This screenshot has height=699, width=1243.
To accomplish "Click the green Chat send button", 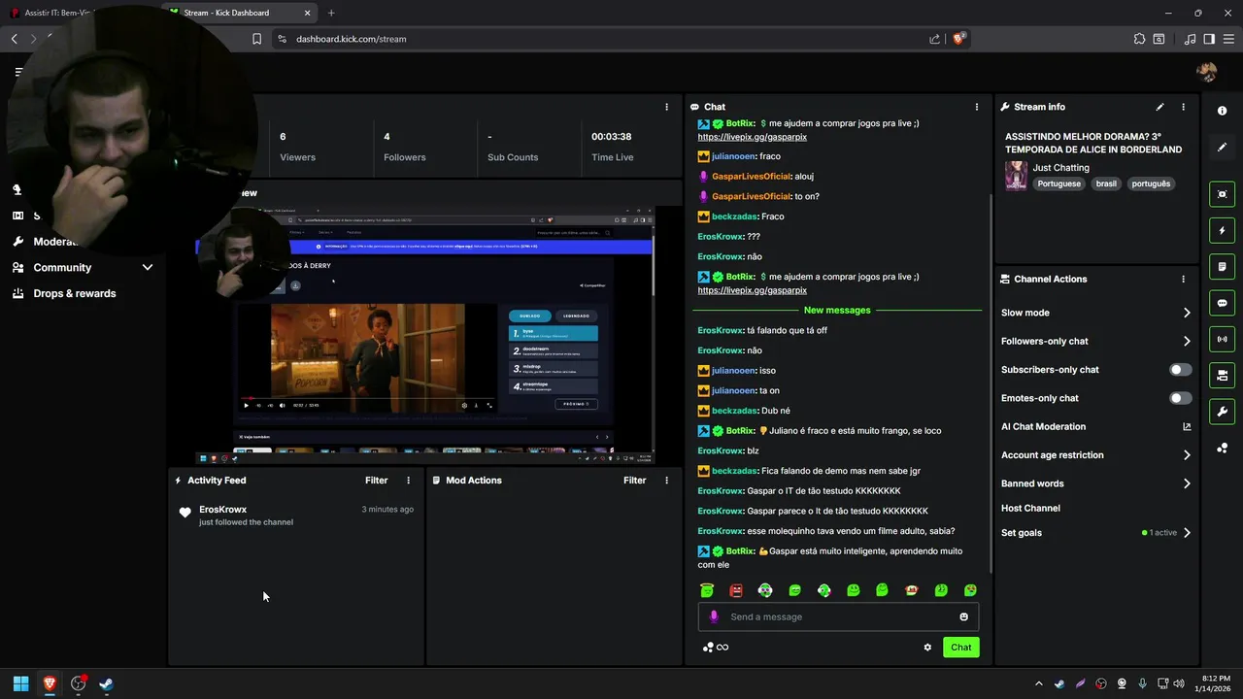I will tap(960, 648).
